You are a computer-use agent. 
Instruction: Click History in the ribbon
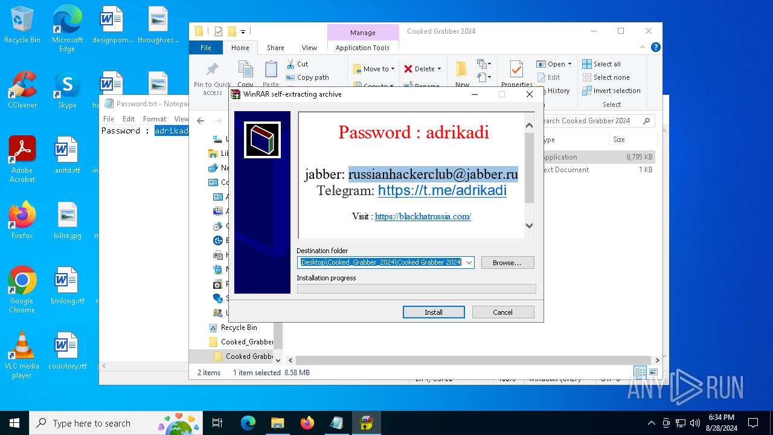pyautogui.click(x=553, y=91)
